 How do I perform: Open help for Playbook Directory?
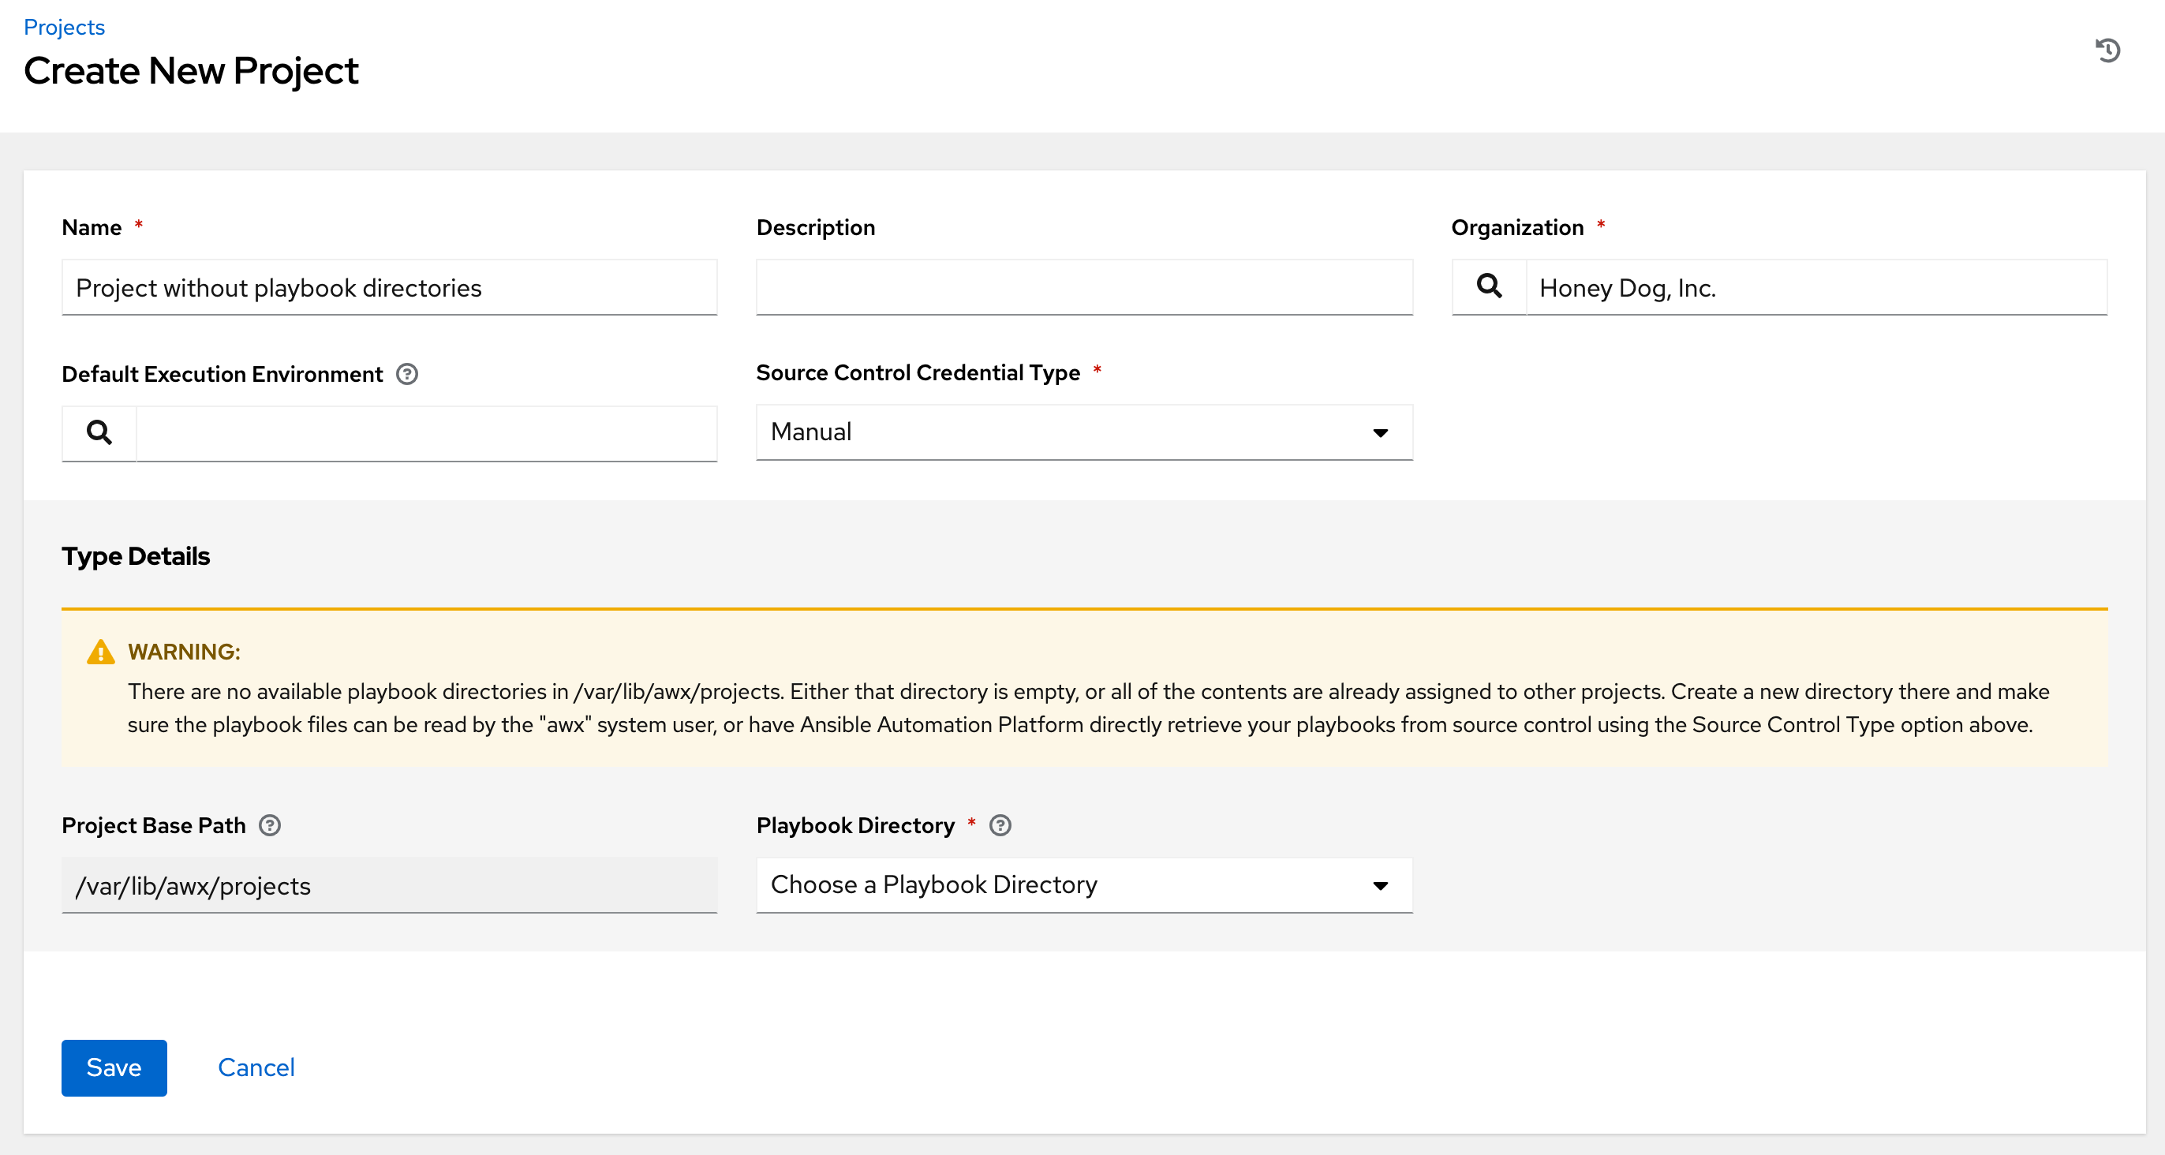tap(1000, 825)
